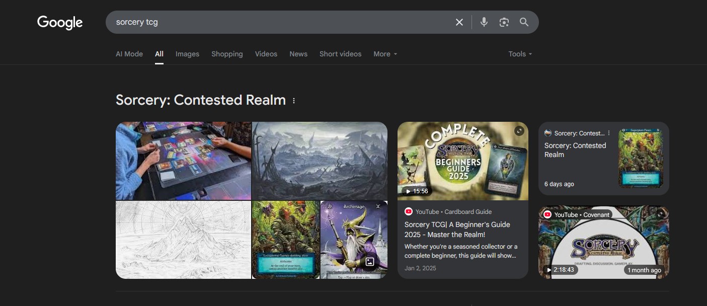The image size is (707, 306).
Task: Open the gray misty landscape artwork
Action: [320, 161]
